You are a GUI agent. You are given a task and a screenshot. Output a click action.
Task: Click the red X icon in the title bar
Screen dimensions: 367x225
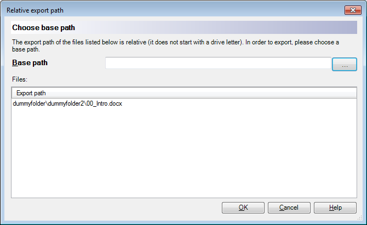click(x=353, y=10)
